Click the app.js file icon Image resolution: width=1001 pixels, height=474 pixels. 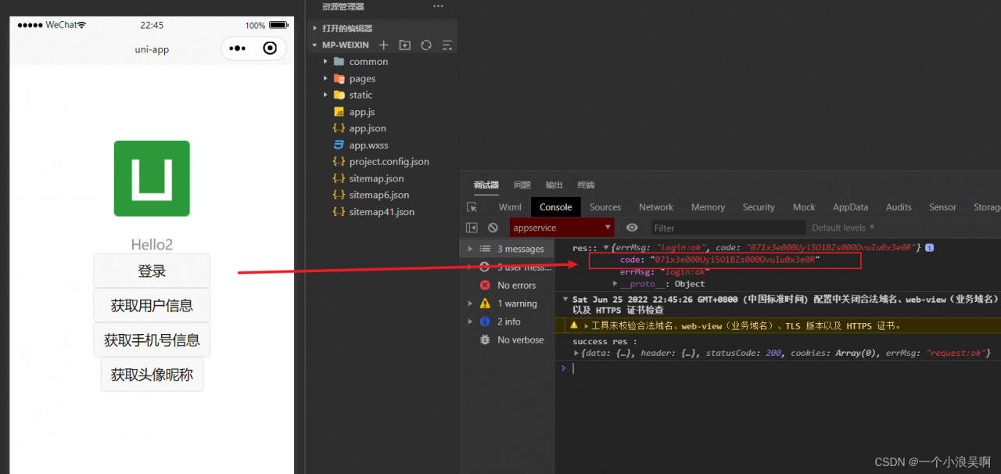pos(339,112)
